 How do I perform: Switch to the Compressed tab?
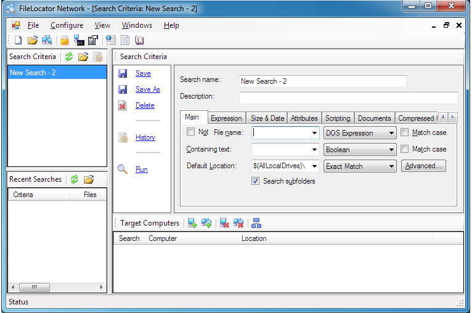417,118
